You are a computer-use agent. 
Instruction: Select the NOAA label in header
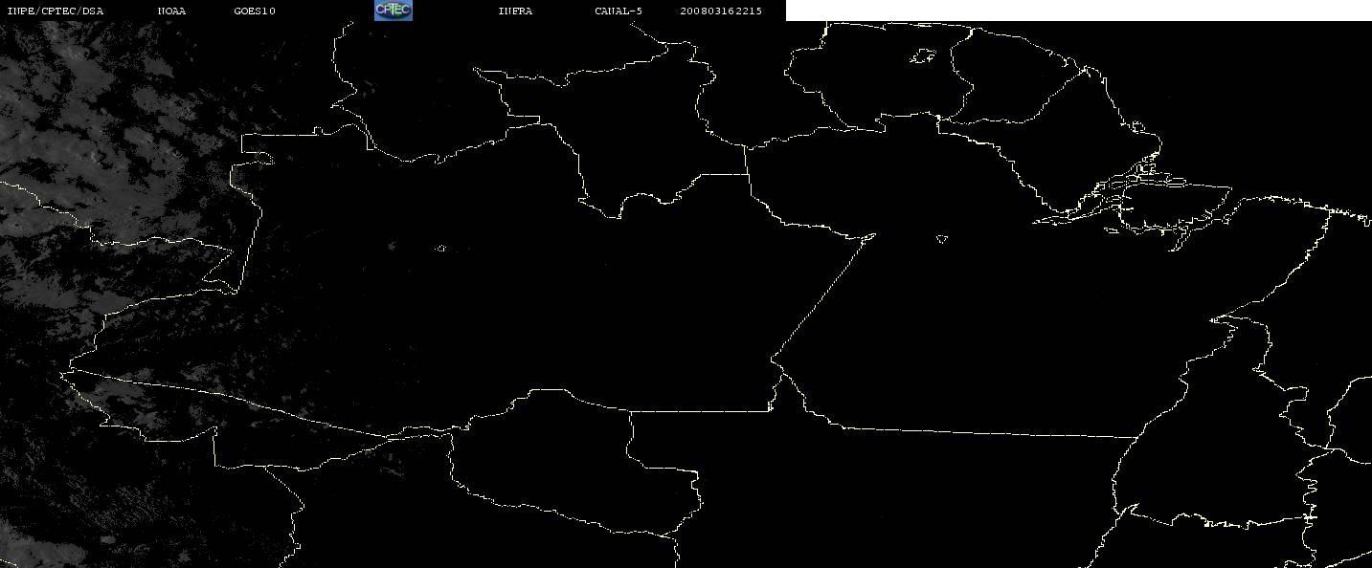click(172, 11)
